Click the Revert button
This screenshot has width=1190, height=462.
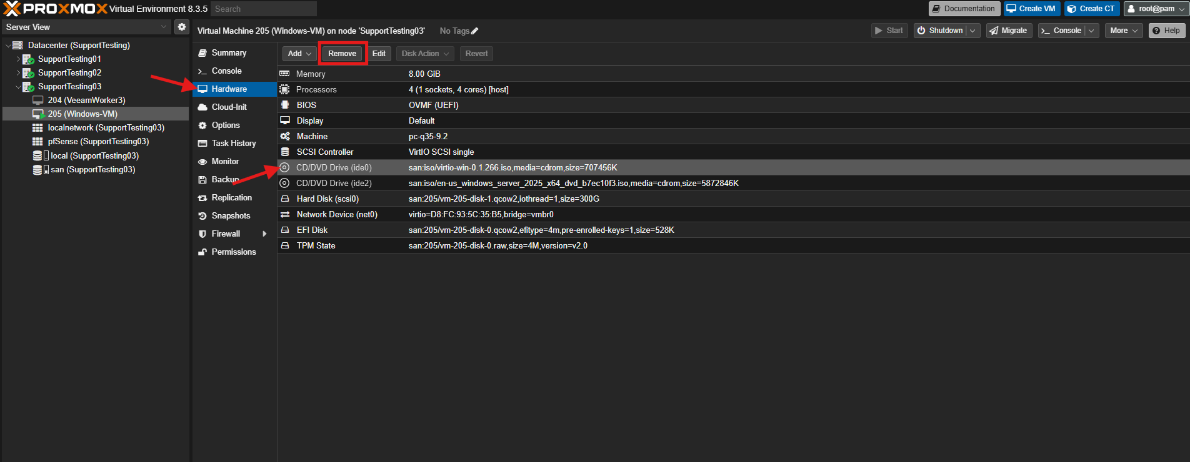click(476, 54)
